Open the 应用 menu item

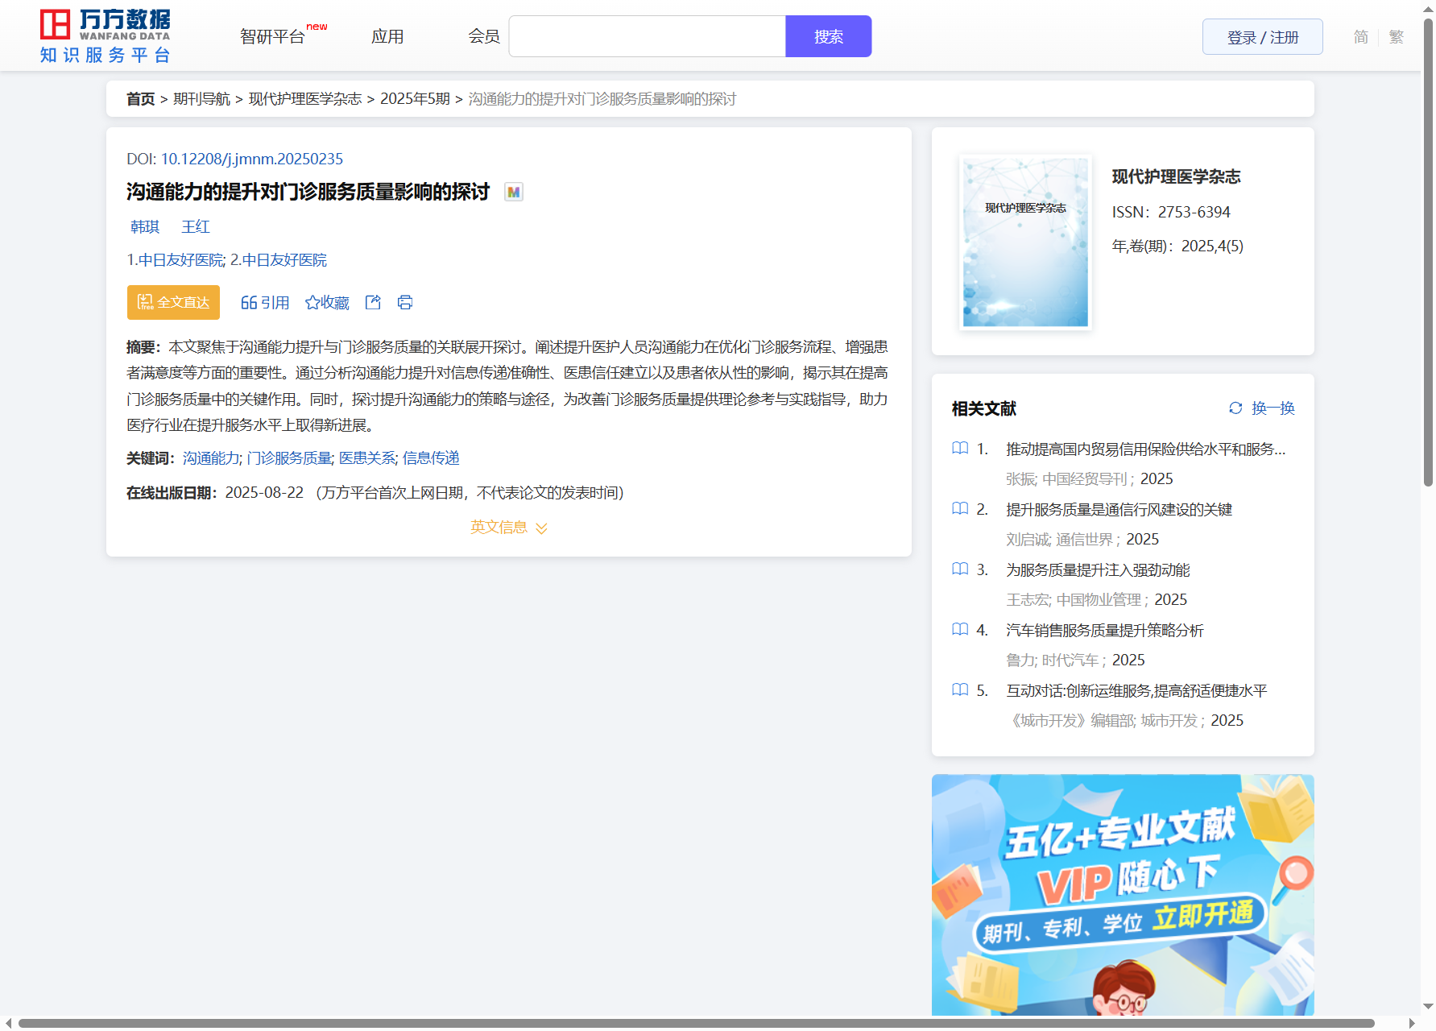coord(387,37)
